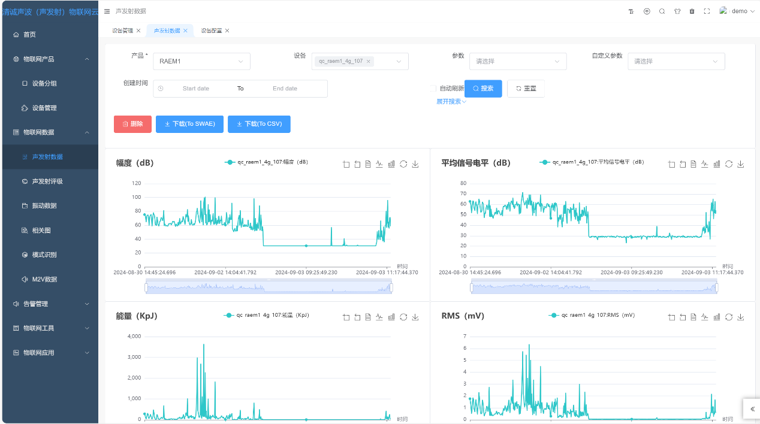
Task: Click the font size icon in header
Action: 631,11
